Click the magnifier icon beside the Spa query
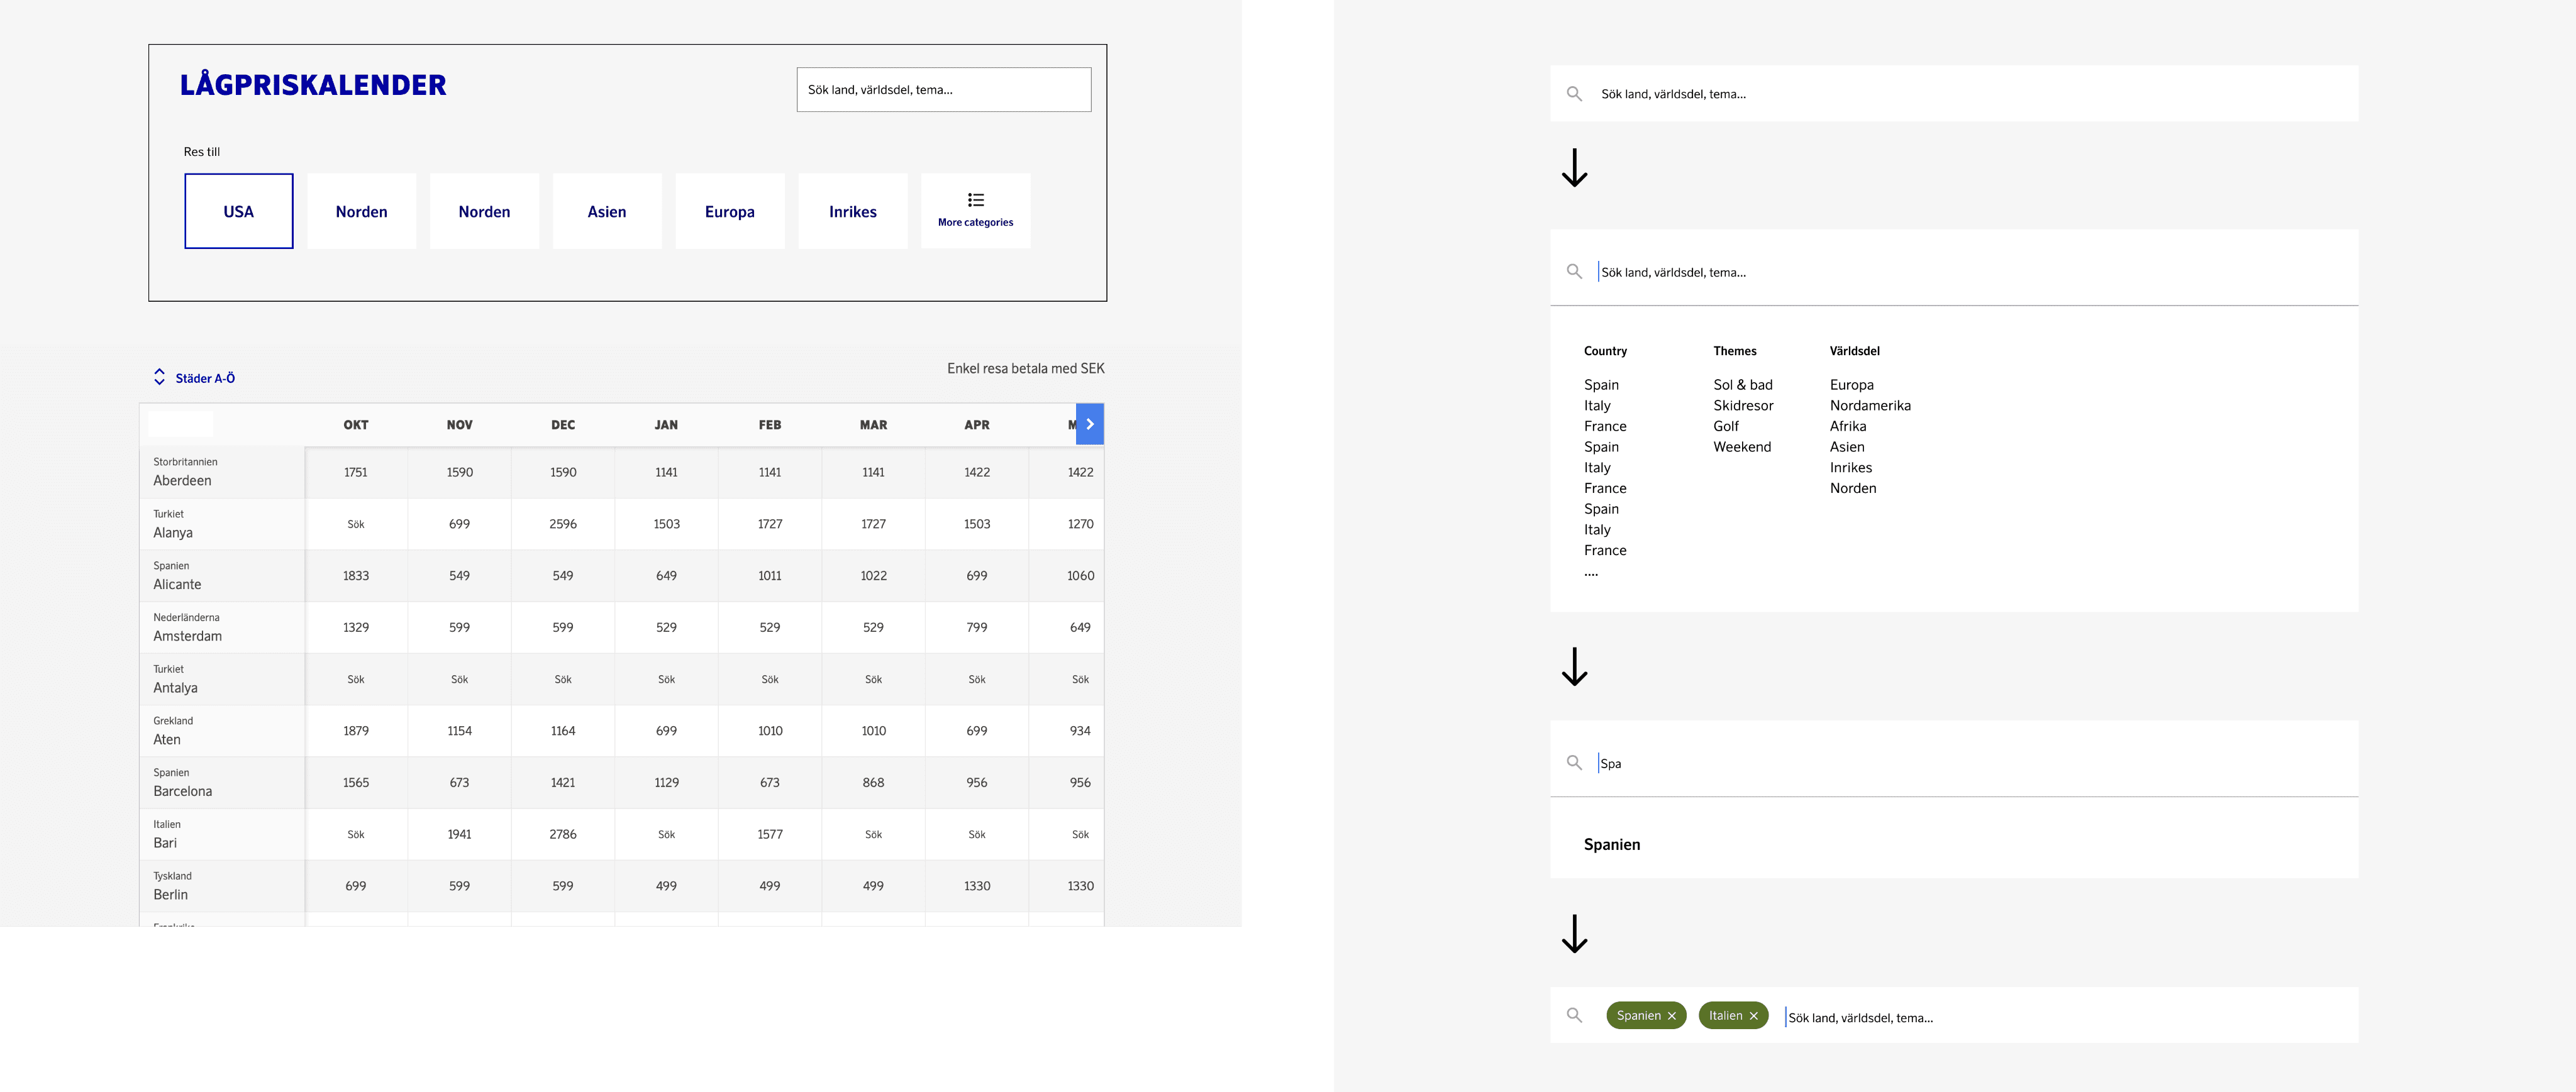 point(1574,763)
